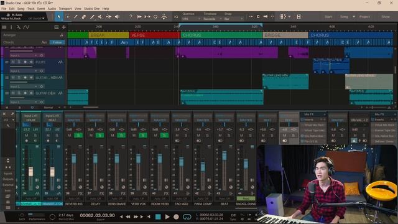
Task: Show mixer Outputs section
Action: tap(8, 179)
